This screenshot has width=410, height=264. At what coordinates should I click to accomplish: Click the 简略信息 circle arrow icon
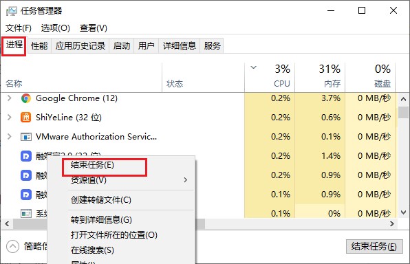[12, 246]
